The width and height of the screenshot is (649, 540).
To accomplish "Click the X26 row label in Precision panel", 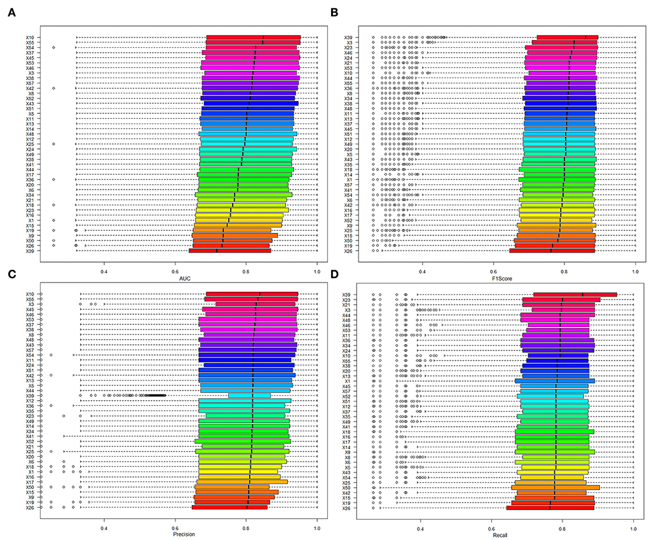I will pos(30,508).
